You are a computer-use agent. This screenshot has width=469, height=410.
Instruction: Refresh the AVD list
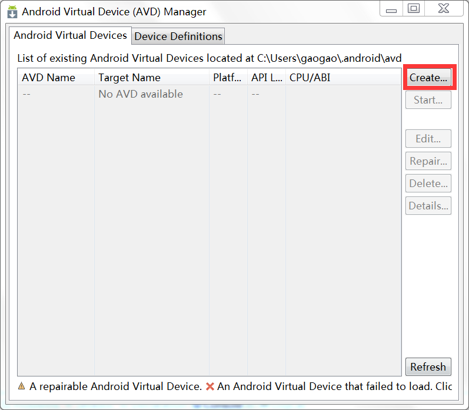point(428,366)
